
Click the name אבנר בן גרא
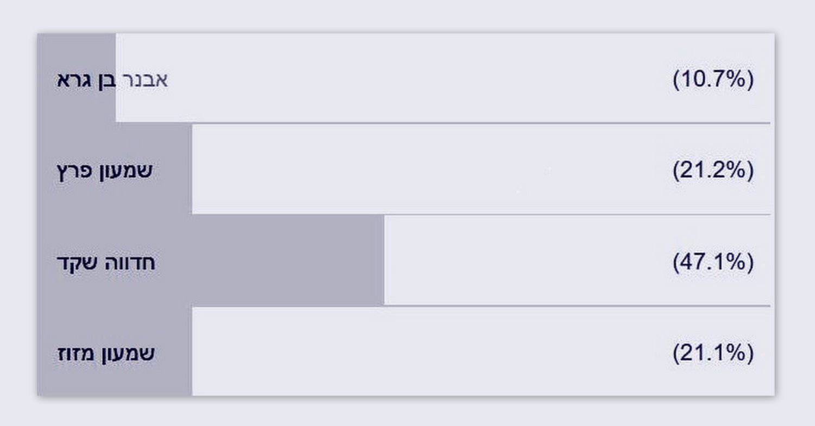click(x=112, y=80)
